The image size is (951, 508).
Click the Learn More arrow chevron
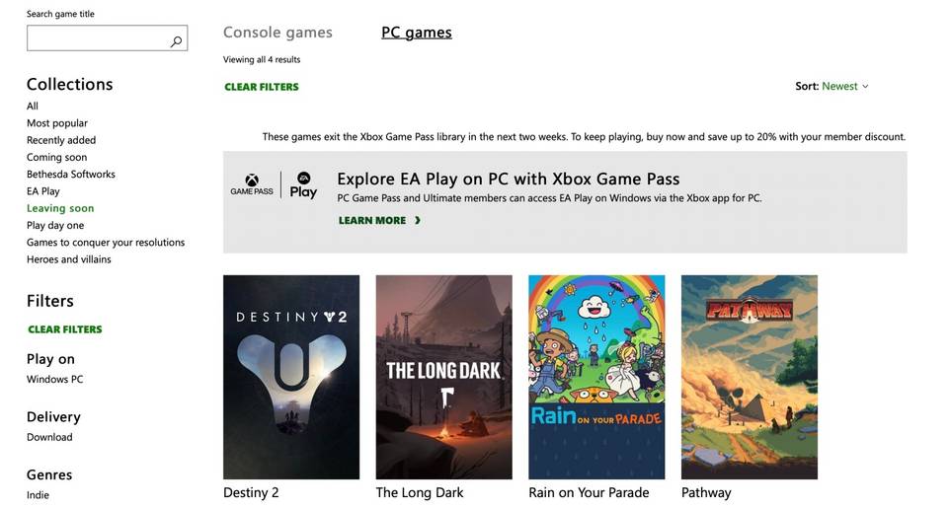pos(418,221)
